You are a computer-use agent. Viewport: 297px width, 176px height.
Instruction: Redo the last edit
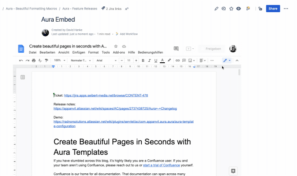tap(28, 60)
